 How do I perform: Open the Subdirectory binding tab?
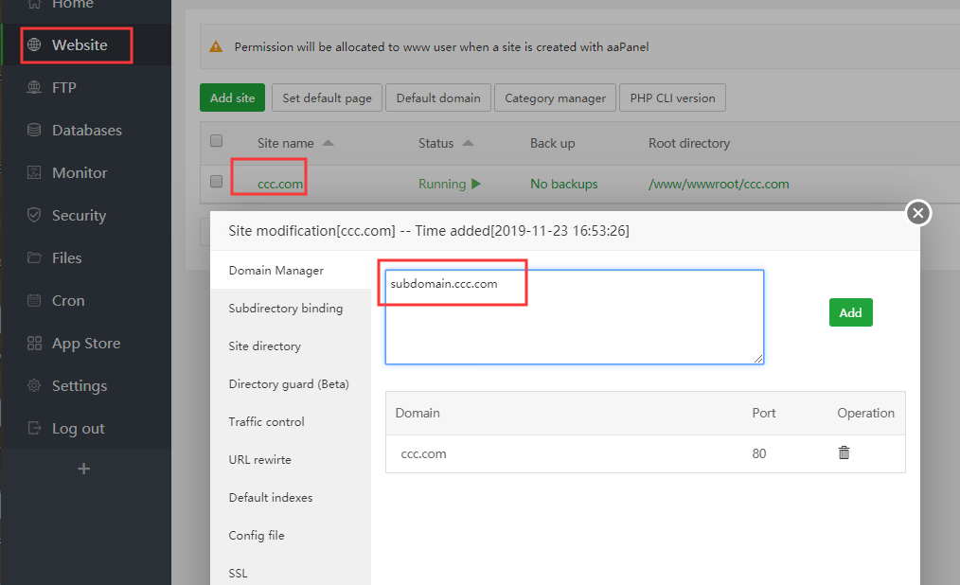[x=286, y=309]
